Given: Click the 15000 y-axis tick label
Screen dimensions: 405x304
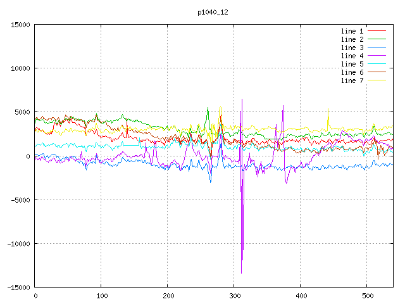Looking at the screenshot, I should [18, 25].
